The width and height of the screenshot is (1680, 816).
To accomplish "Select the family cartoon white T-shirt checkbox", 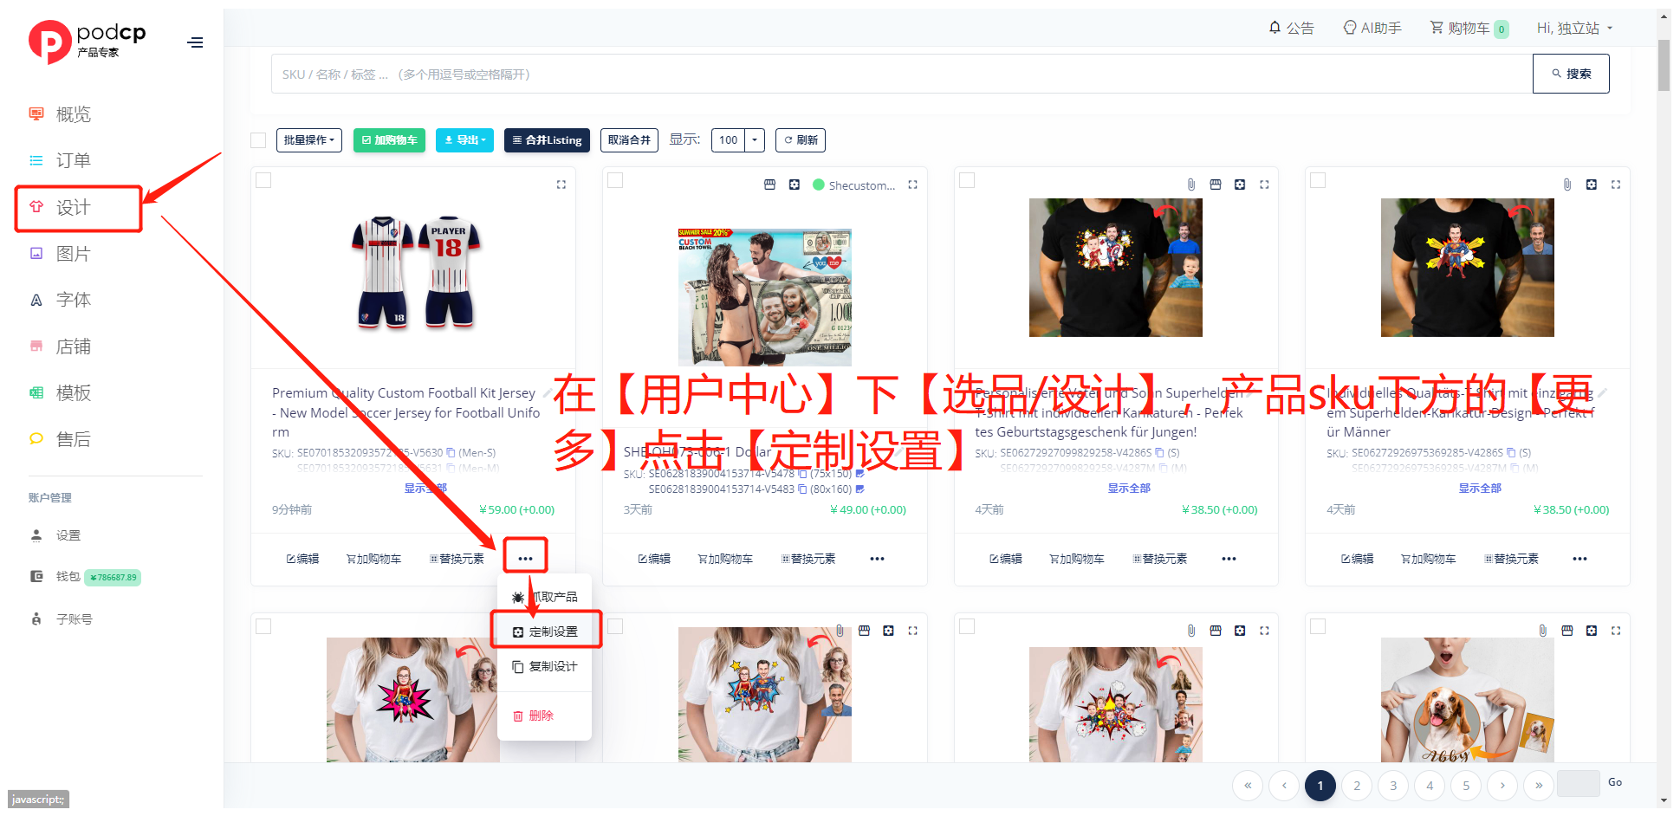I will click(967, 626).
